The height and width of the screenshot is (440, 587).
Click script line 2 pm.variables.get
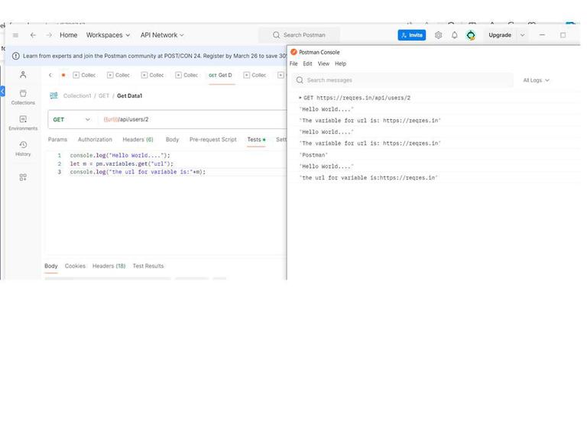pos(122,164)
